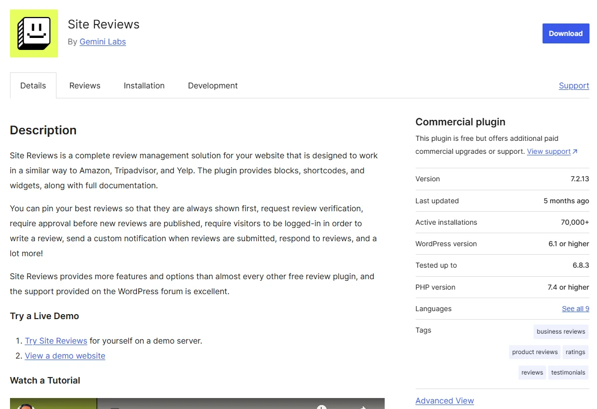This screenshot has width=597, height=409.
Task: Select the product reviews tag
Action: (535, 352)
